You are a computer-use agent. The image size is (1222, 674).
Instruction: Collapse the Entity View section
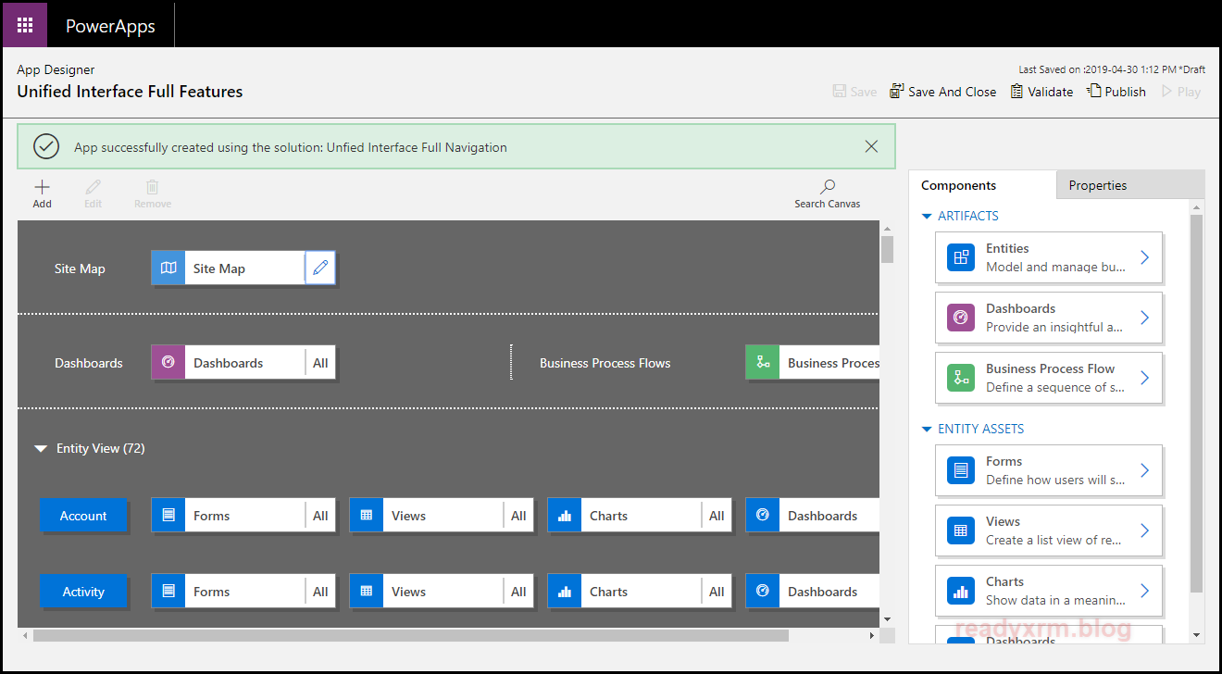click(x=41, y=449)
